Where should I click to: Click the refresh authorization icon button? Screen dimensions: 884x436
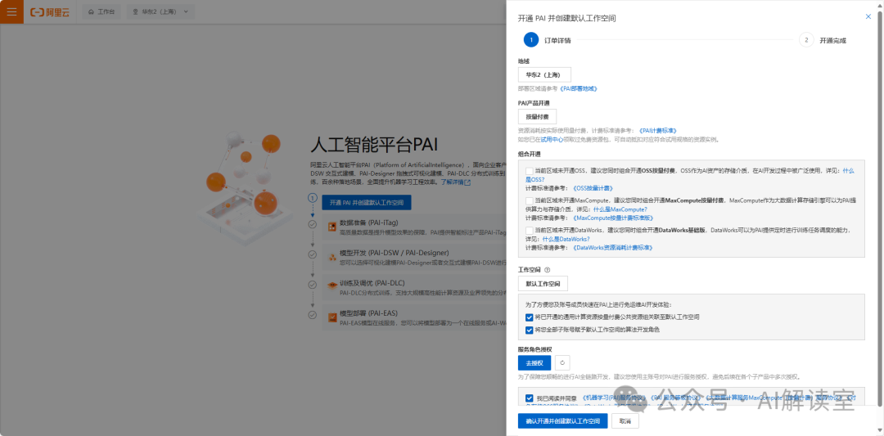pyautogui.click(x=562, y=362)
